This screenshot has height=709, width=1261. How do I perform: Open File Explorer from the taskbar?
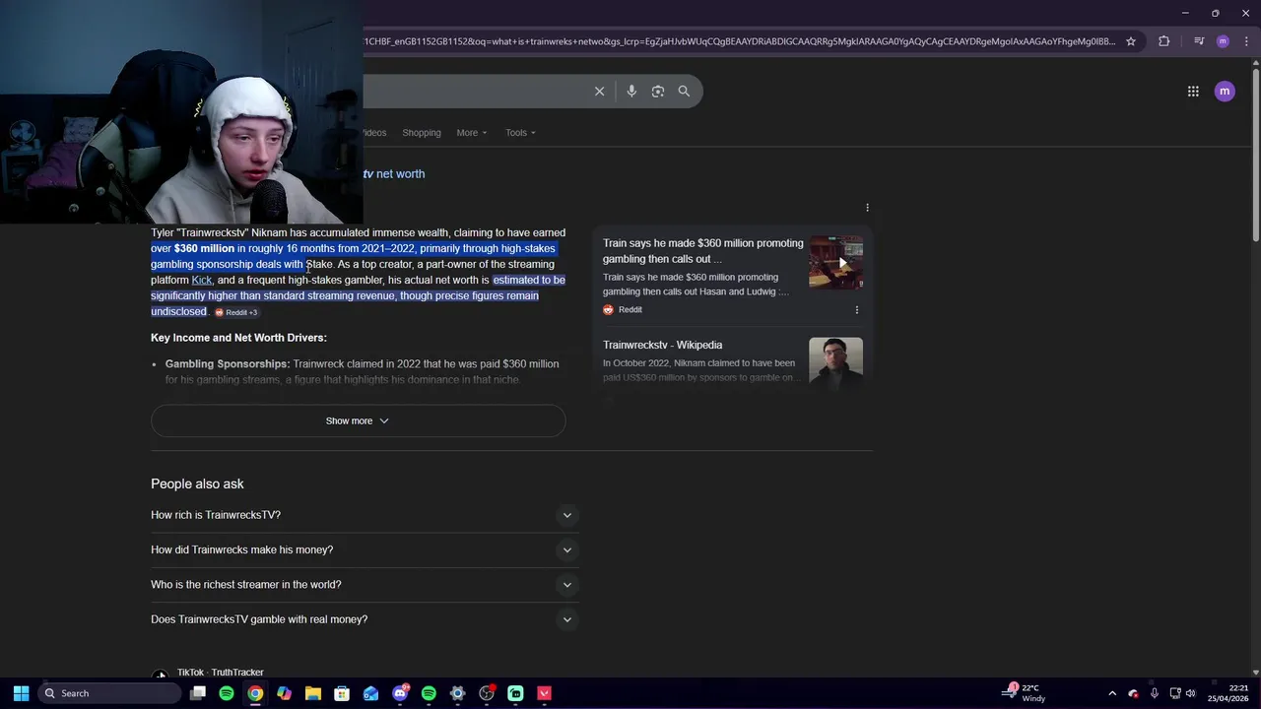[313, 693]
